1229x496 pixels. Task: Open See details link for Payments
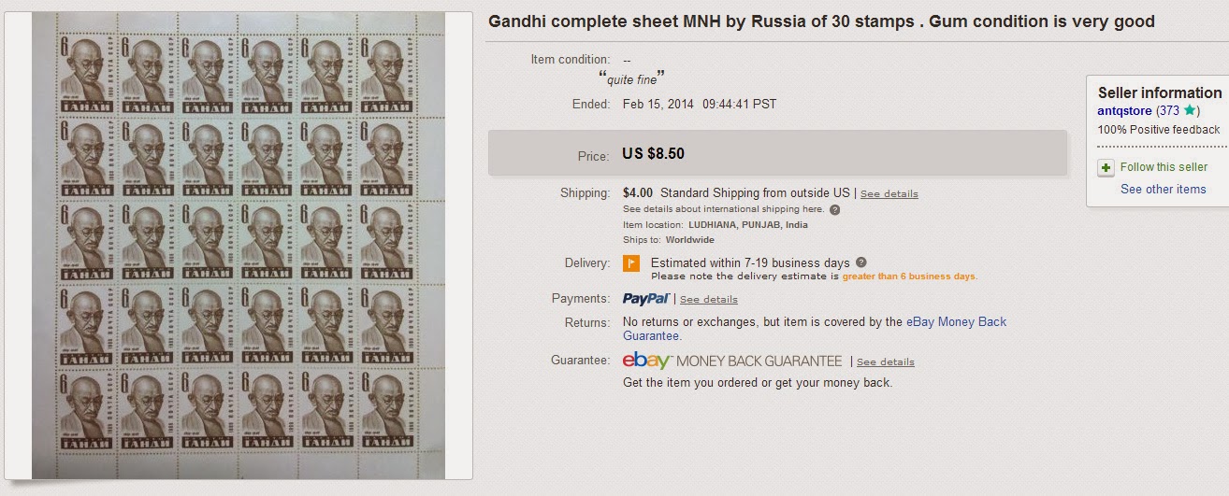(708, 300)
